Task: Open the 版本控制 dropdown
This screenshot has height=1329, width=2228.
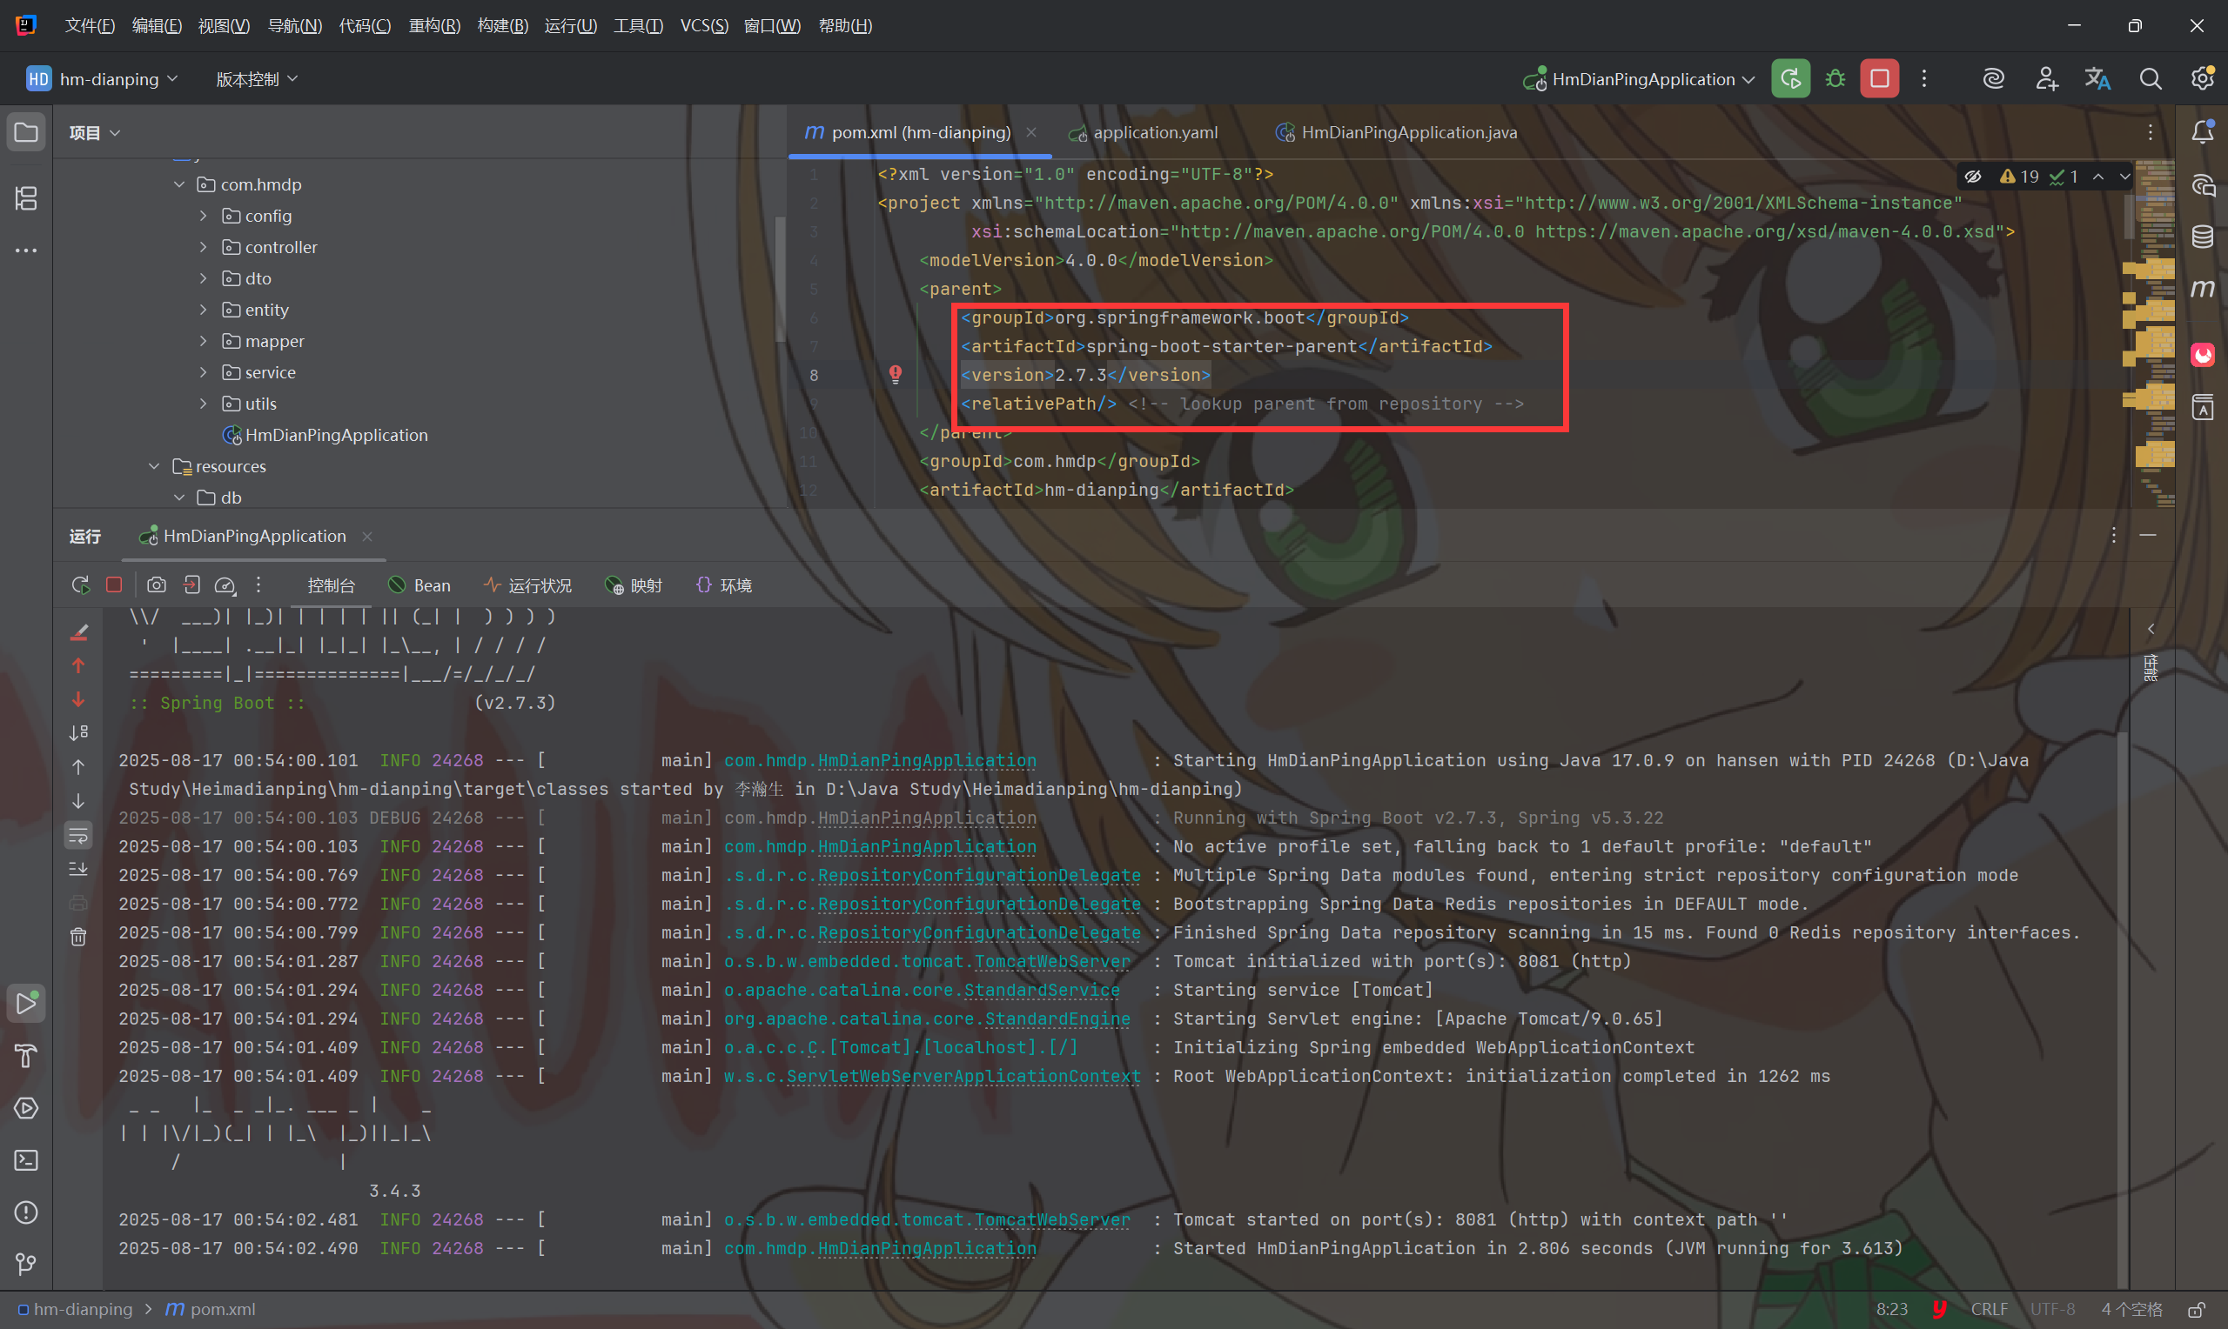Action: [256, 79]
